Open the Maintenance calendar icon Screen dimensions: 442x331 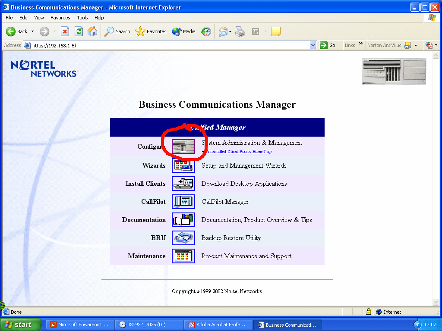coord(183,256)
